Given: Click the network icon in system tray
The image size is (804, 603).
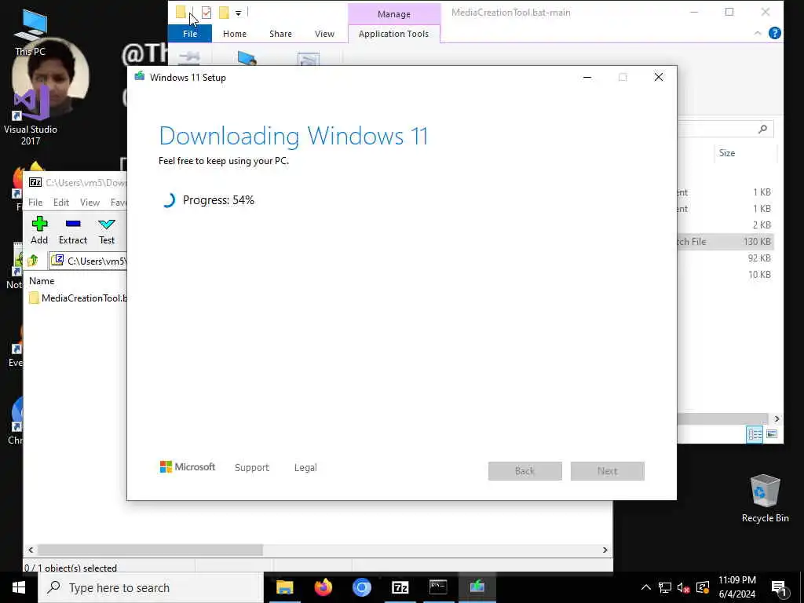Looking at the screenshot, I should [x=665, y=587].
